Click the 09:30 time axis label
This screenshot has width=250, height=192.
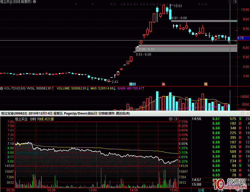[10, 190]
